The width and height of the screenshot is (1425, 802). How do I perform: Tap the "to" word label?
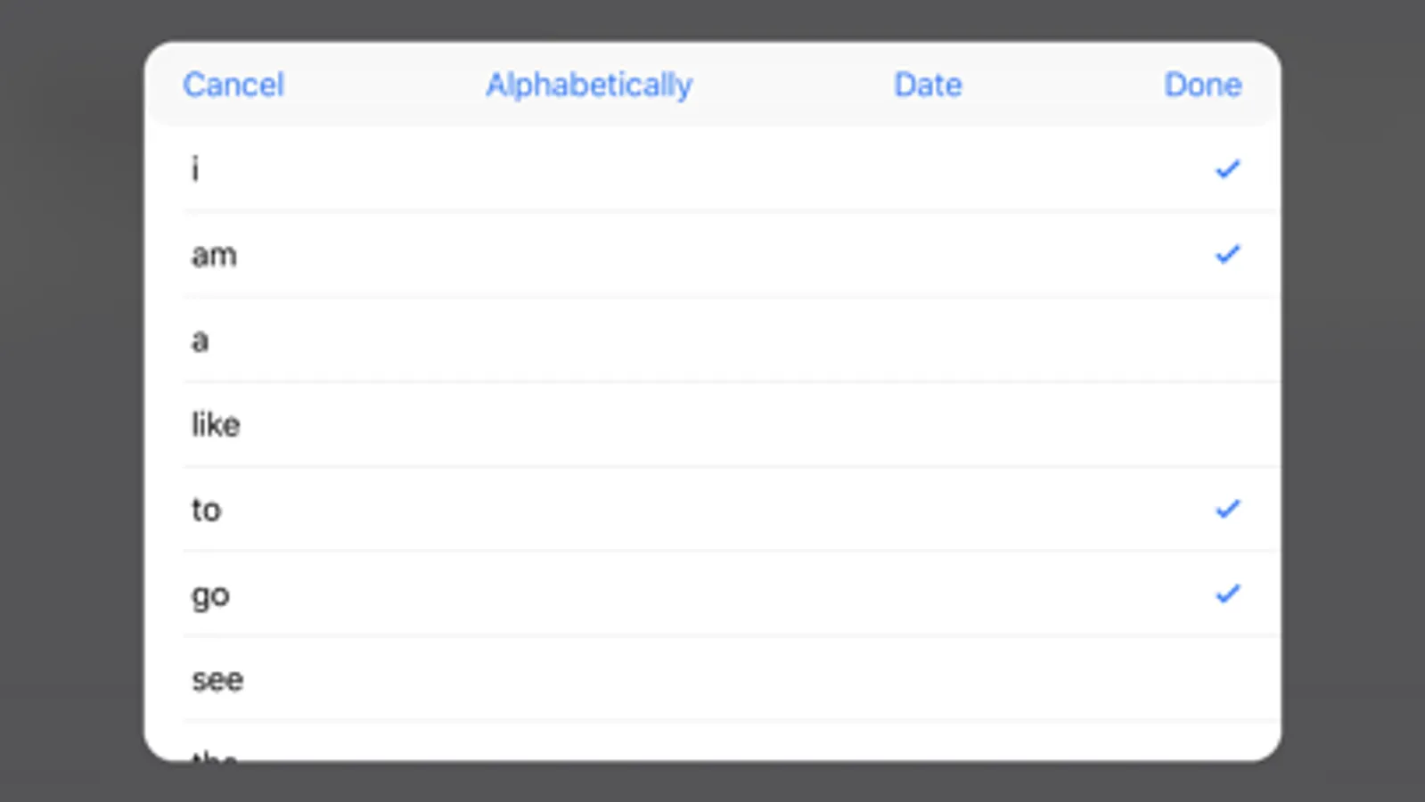click(206, 510)
